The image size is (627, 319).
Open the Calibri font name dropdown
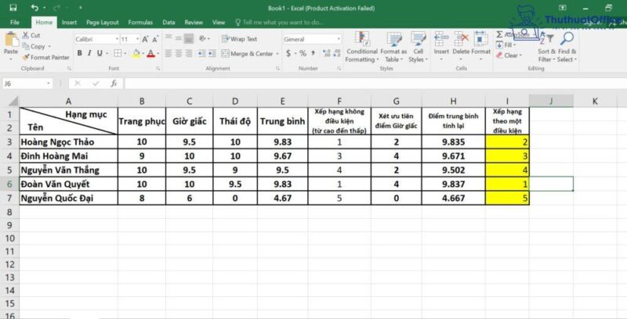pos(117,39)
